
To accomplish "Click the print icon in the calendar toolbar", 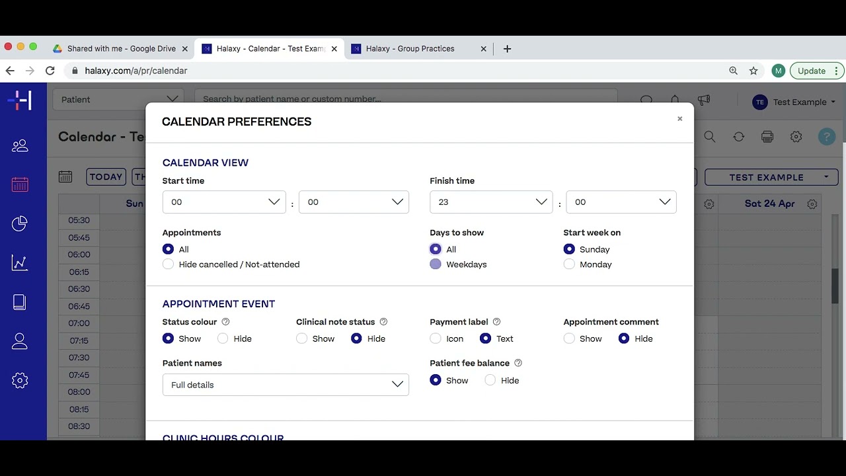I will click(767, 137).
